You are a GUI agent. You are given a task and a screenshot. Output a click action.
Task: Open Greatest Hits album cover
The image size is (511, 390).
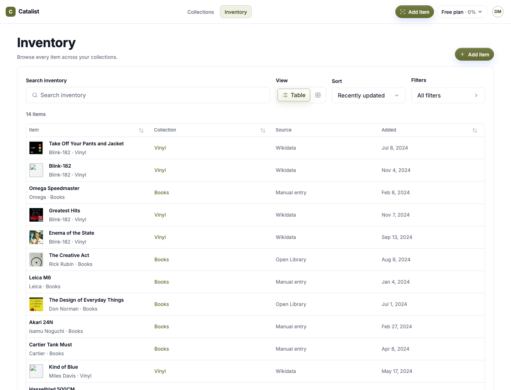point(36,215)
